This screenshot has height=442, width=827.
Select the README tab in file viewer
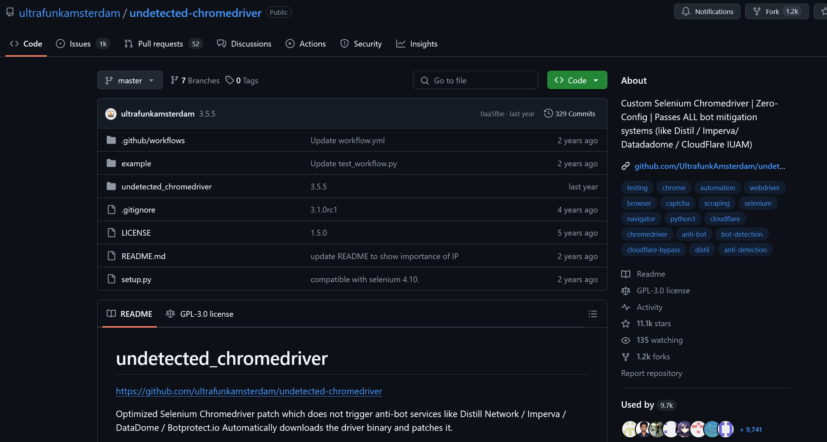coord(129,314)
